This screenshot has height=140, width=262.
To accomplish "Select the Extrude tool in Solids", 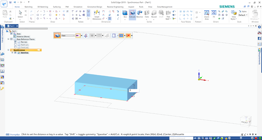I will [x=132, y=14].
